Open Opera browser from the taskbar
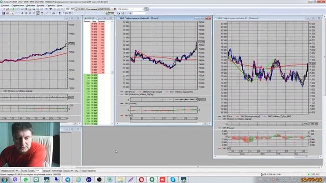This screenshot has width=326, height=183. 142,179
